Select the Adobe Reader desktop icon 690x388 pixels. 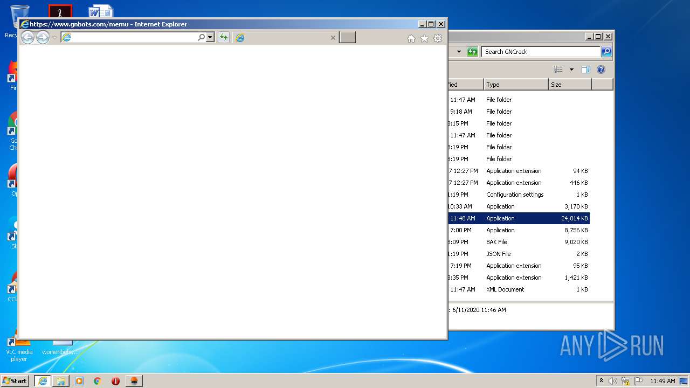pos(60,11)
